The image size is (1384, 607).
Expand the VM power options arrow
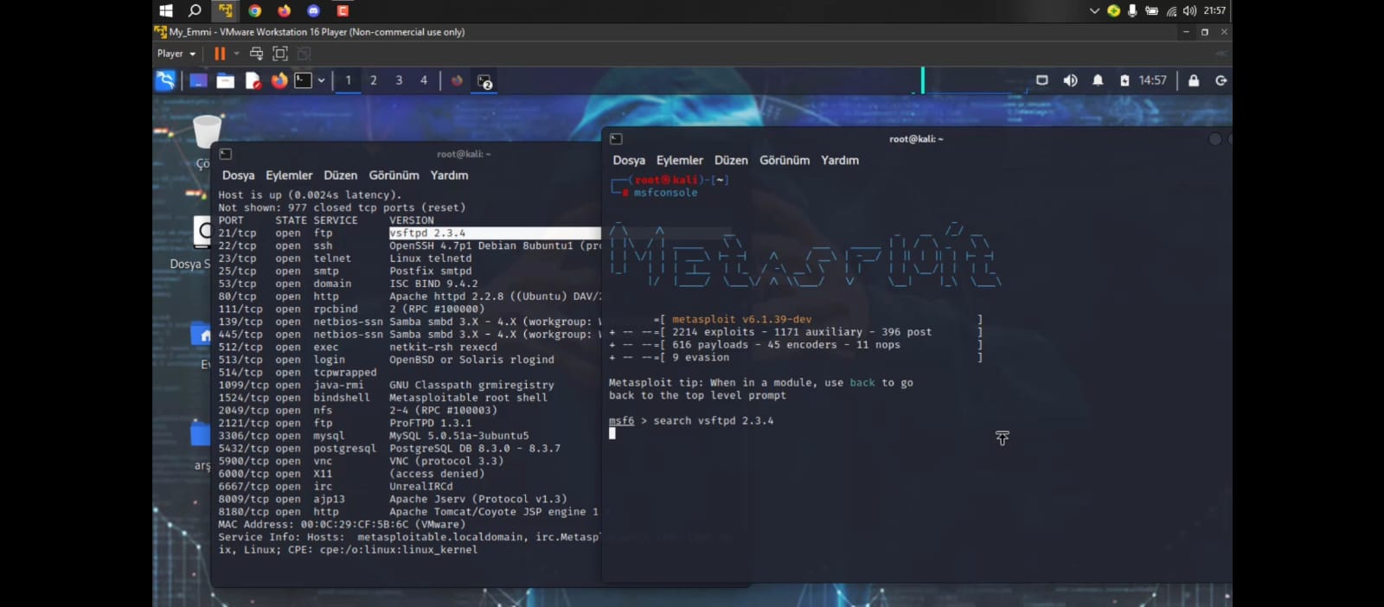click(236, 54)
